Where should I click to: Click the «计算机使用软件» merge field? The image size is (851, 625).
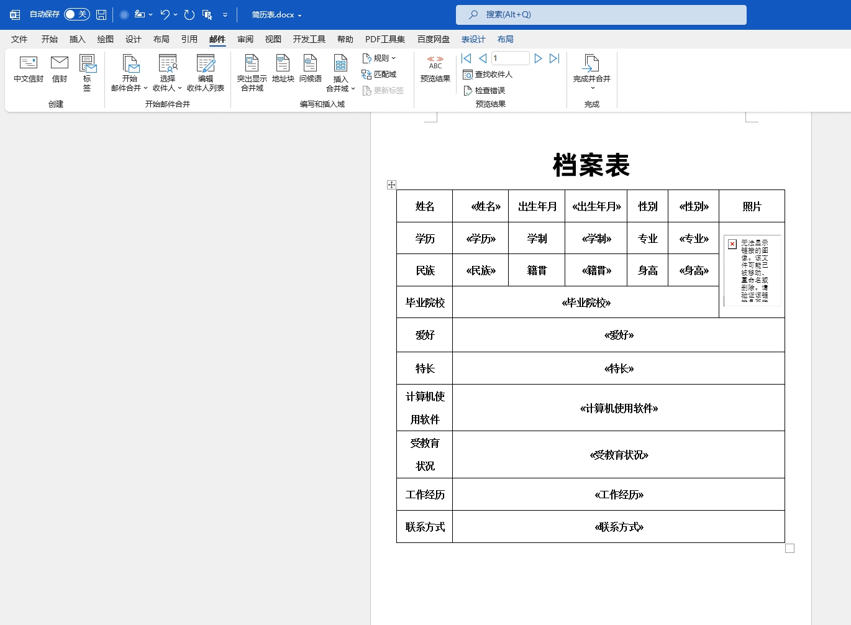tap(619, 408)
